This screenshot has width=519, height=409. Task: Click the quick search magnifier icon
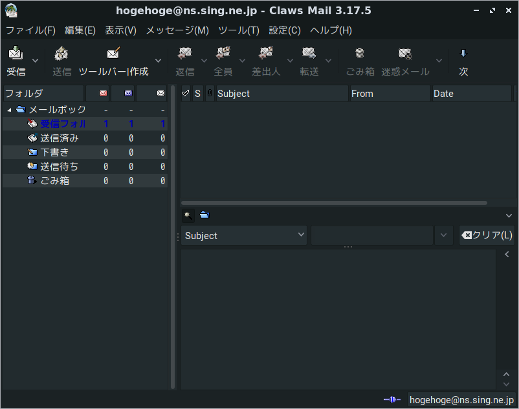tap(188, 215)
